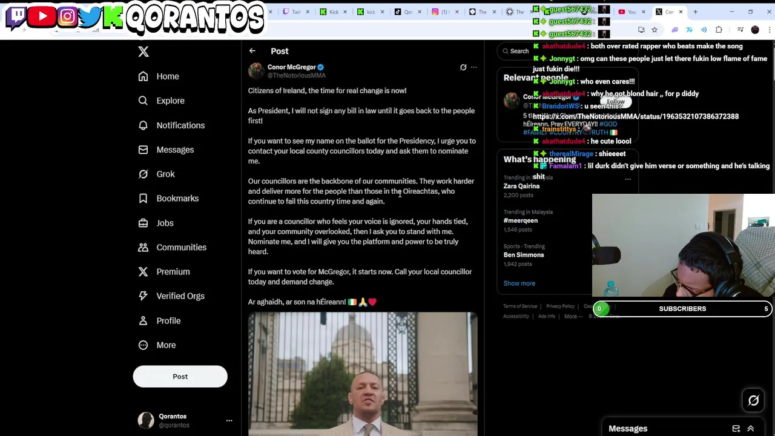Click Conor McGregor's profile picture in the post

256,71
